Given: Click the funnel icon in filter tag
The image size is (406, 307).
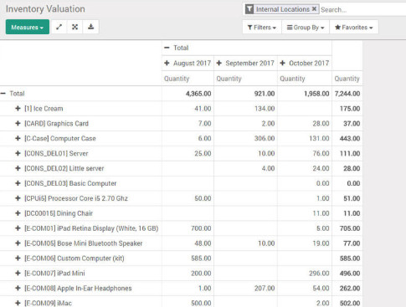Looking at the screenshot, I should [x=249, y=9].
